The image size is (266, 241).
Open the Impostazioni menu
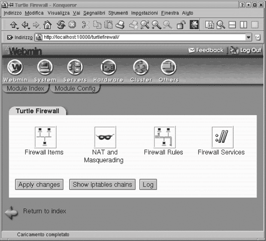pyautogui.click(x=144, y=13)
